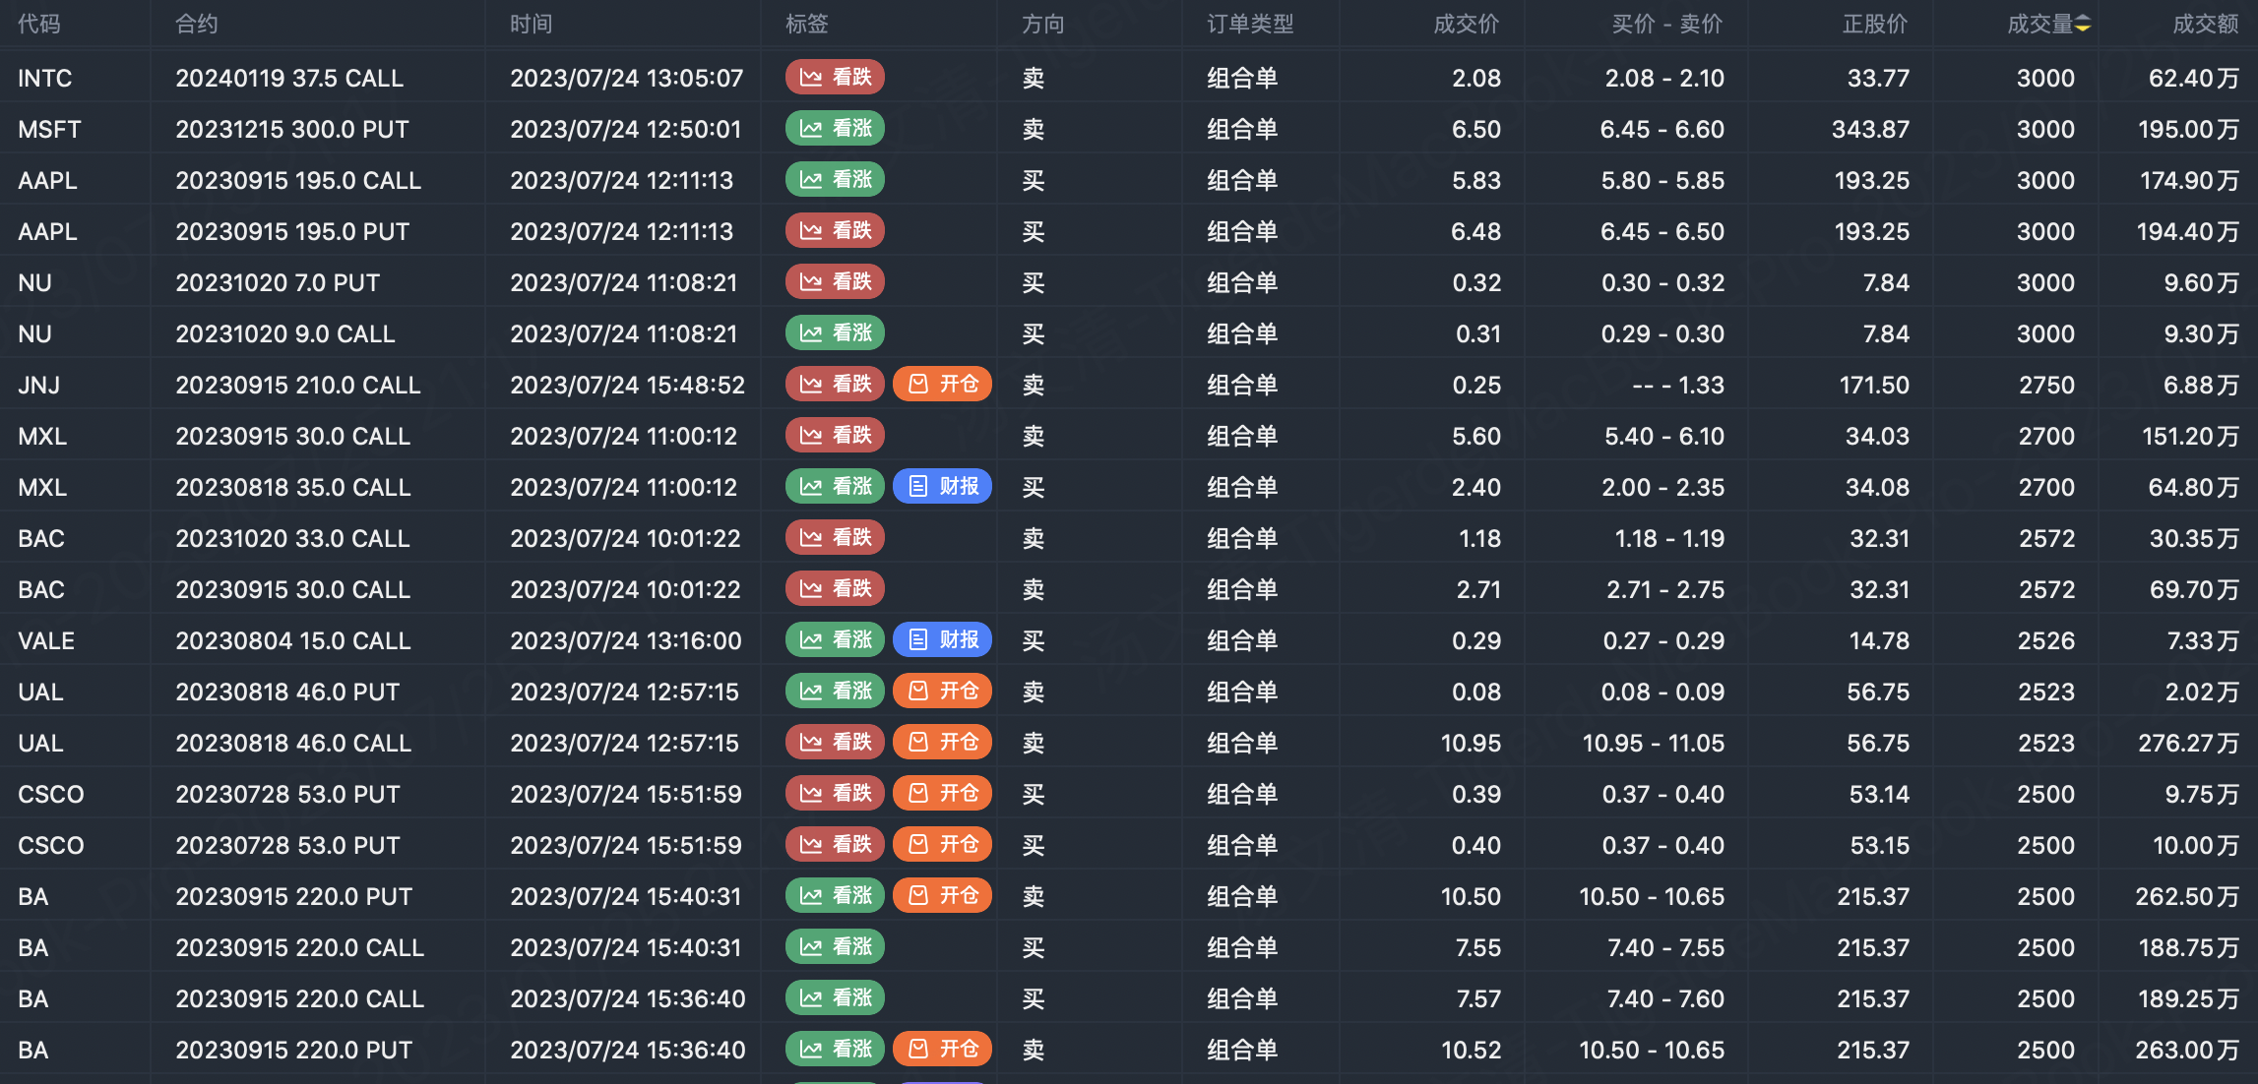Click the 订单类型 column header

coord(1250,24)
